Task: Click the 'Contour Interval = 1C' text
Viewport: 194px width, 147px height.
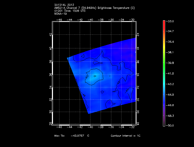Action: pyautogui.click(x=125, y=136)
